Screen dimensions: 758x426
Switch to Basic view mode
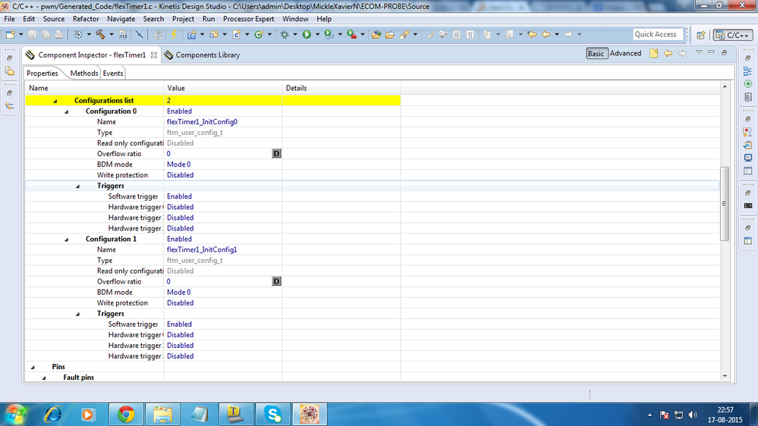point(596,54)
